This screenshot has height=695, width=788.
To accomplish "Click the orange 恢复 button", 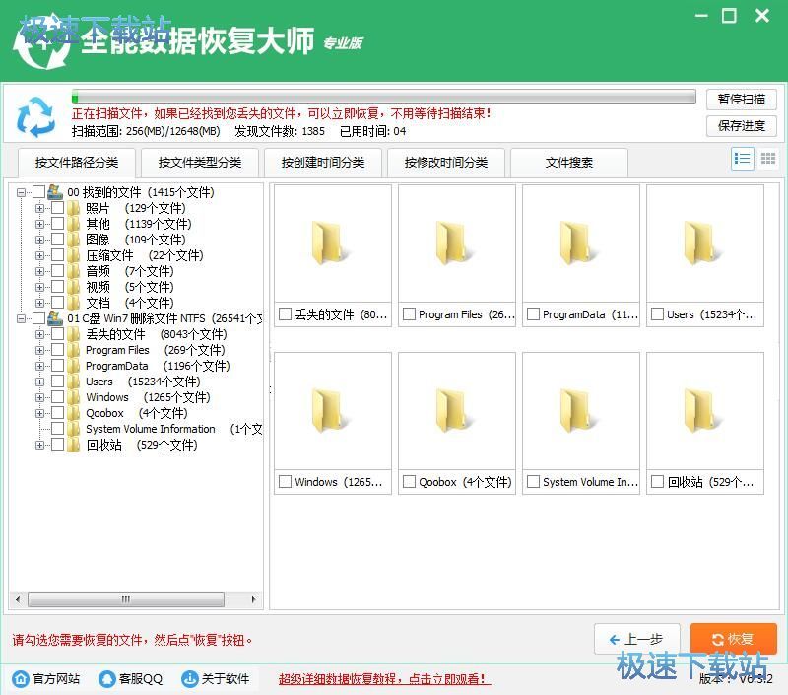I will (x=733, y=639).
